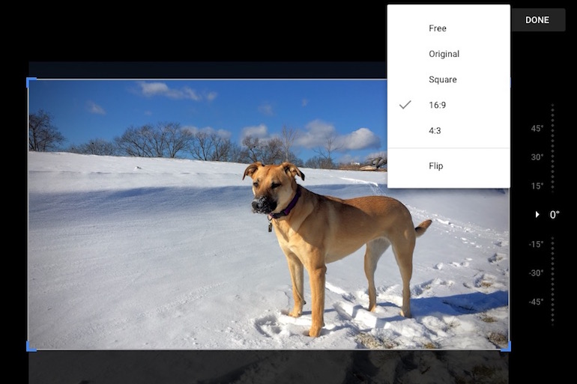577x384 pixels.
Task: Click the 30° rotation label
Action: 537,157
